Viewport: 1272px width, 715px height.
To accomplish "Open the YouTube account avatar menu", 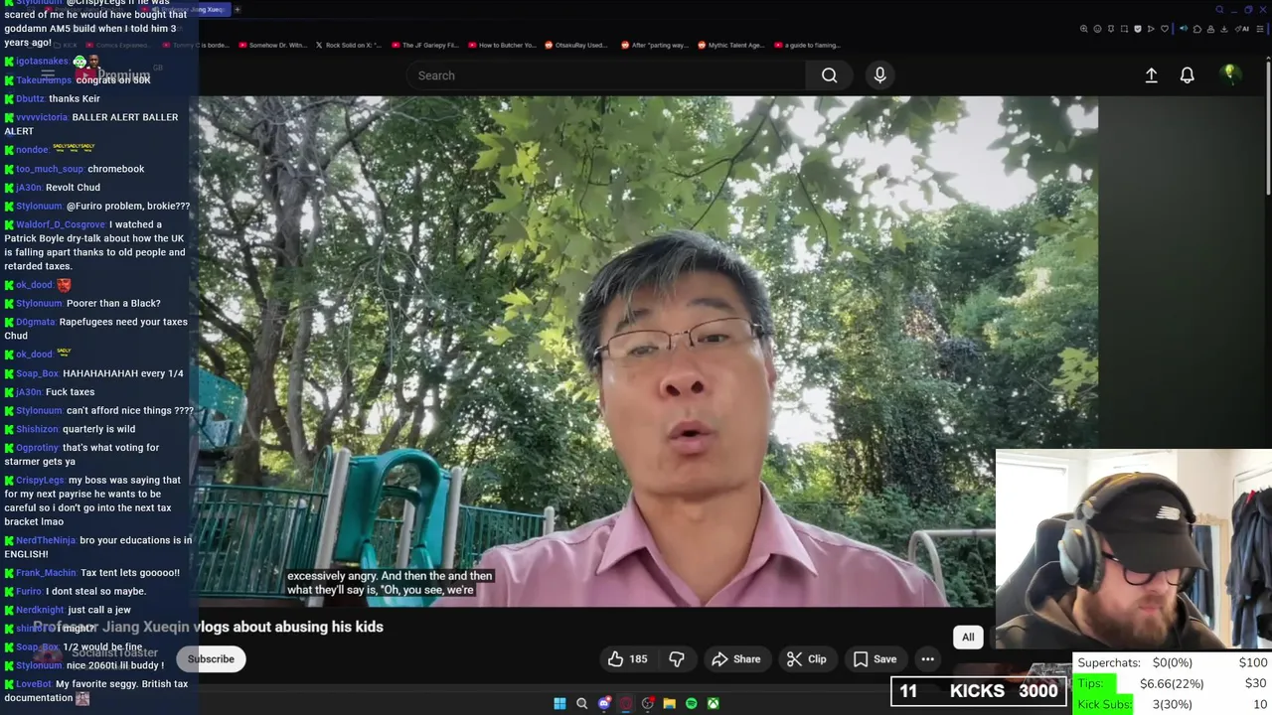I will pyautogui.click(x=1229, y=74).
